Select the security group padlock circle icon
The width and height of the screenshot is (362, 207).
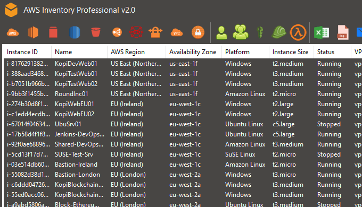tap(198, 32)
